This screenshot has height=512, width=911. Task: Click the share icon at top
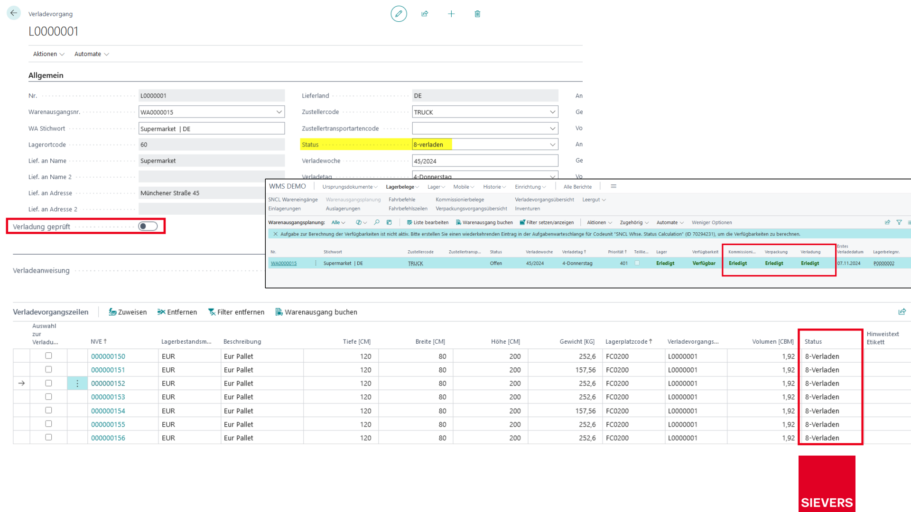(425, 14)
